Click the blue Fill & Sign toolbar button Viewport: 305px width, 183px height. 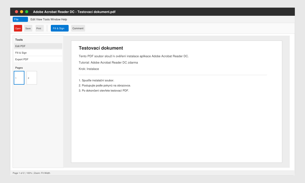pyautogui.click(x=60, y=28)
